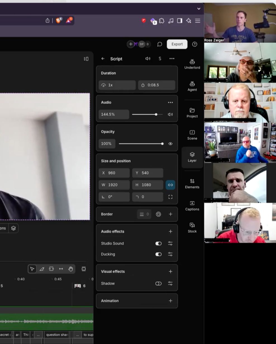Image resolution: width=276 pixels, height=344 pixels.
Task: Click the 0:08.5 duration field
Action: (x=157, y=85)
